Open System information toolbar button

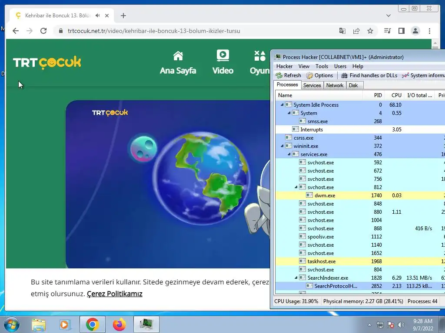pos(423,75)
